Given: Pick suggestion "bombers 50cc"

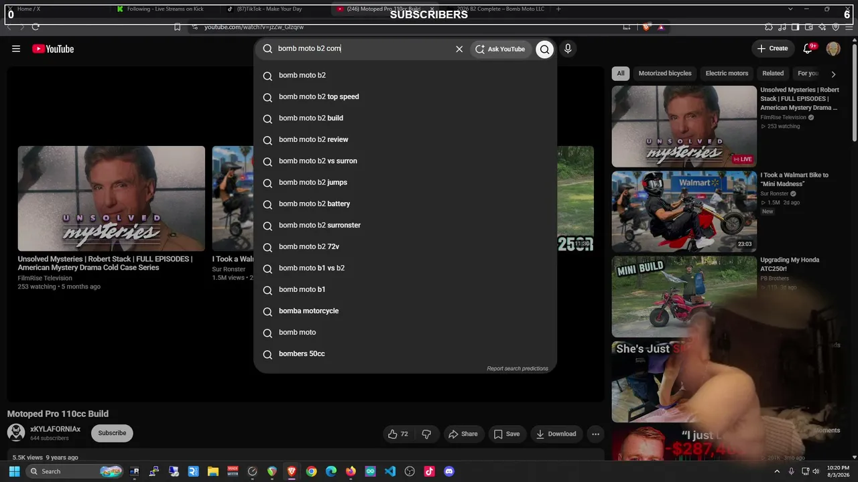Looking at the screenshot, I should (405, 353).
